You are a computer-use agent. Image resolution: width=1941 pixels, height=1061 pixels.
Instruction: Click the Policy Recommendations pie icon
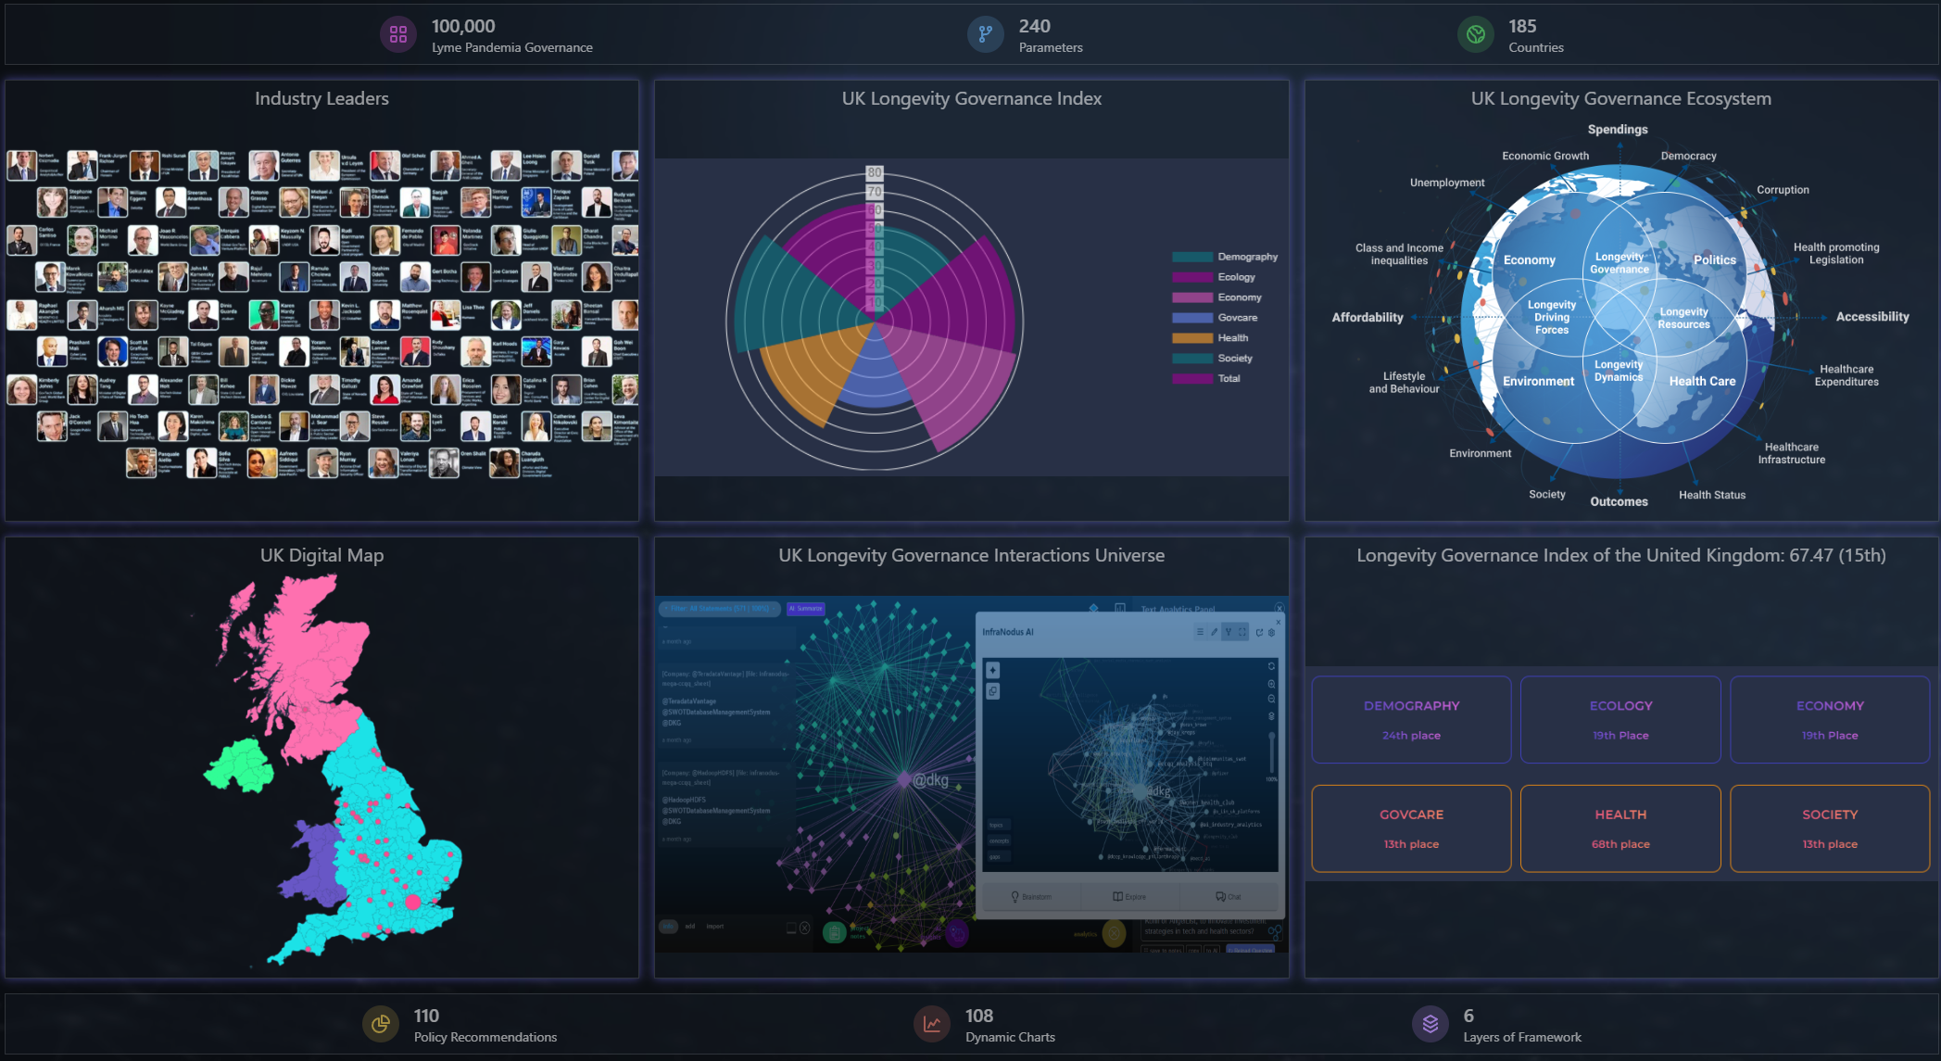tap(381, 1024)
